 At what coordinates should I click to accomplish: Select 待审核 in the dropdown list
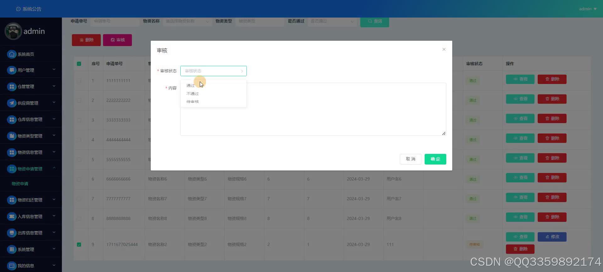214,102
